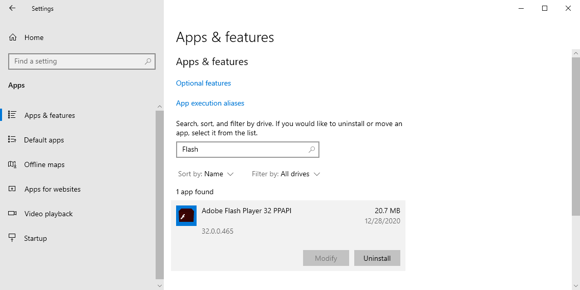The height and width of the screenshot is (290, 580).
Task: Go back with the Settings back arrow
Action: (x=12, y=8)
